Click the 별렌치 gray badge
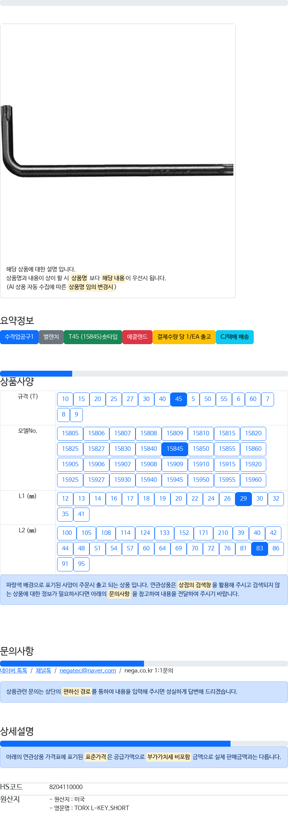The width and height of the screenshot is (288, 813). click(51, 337)
